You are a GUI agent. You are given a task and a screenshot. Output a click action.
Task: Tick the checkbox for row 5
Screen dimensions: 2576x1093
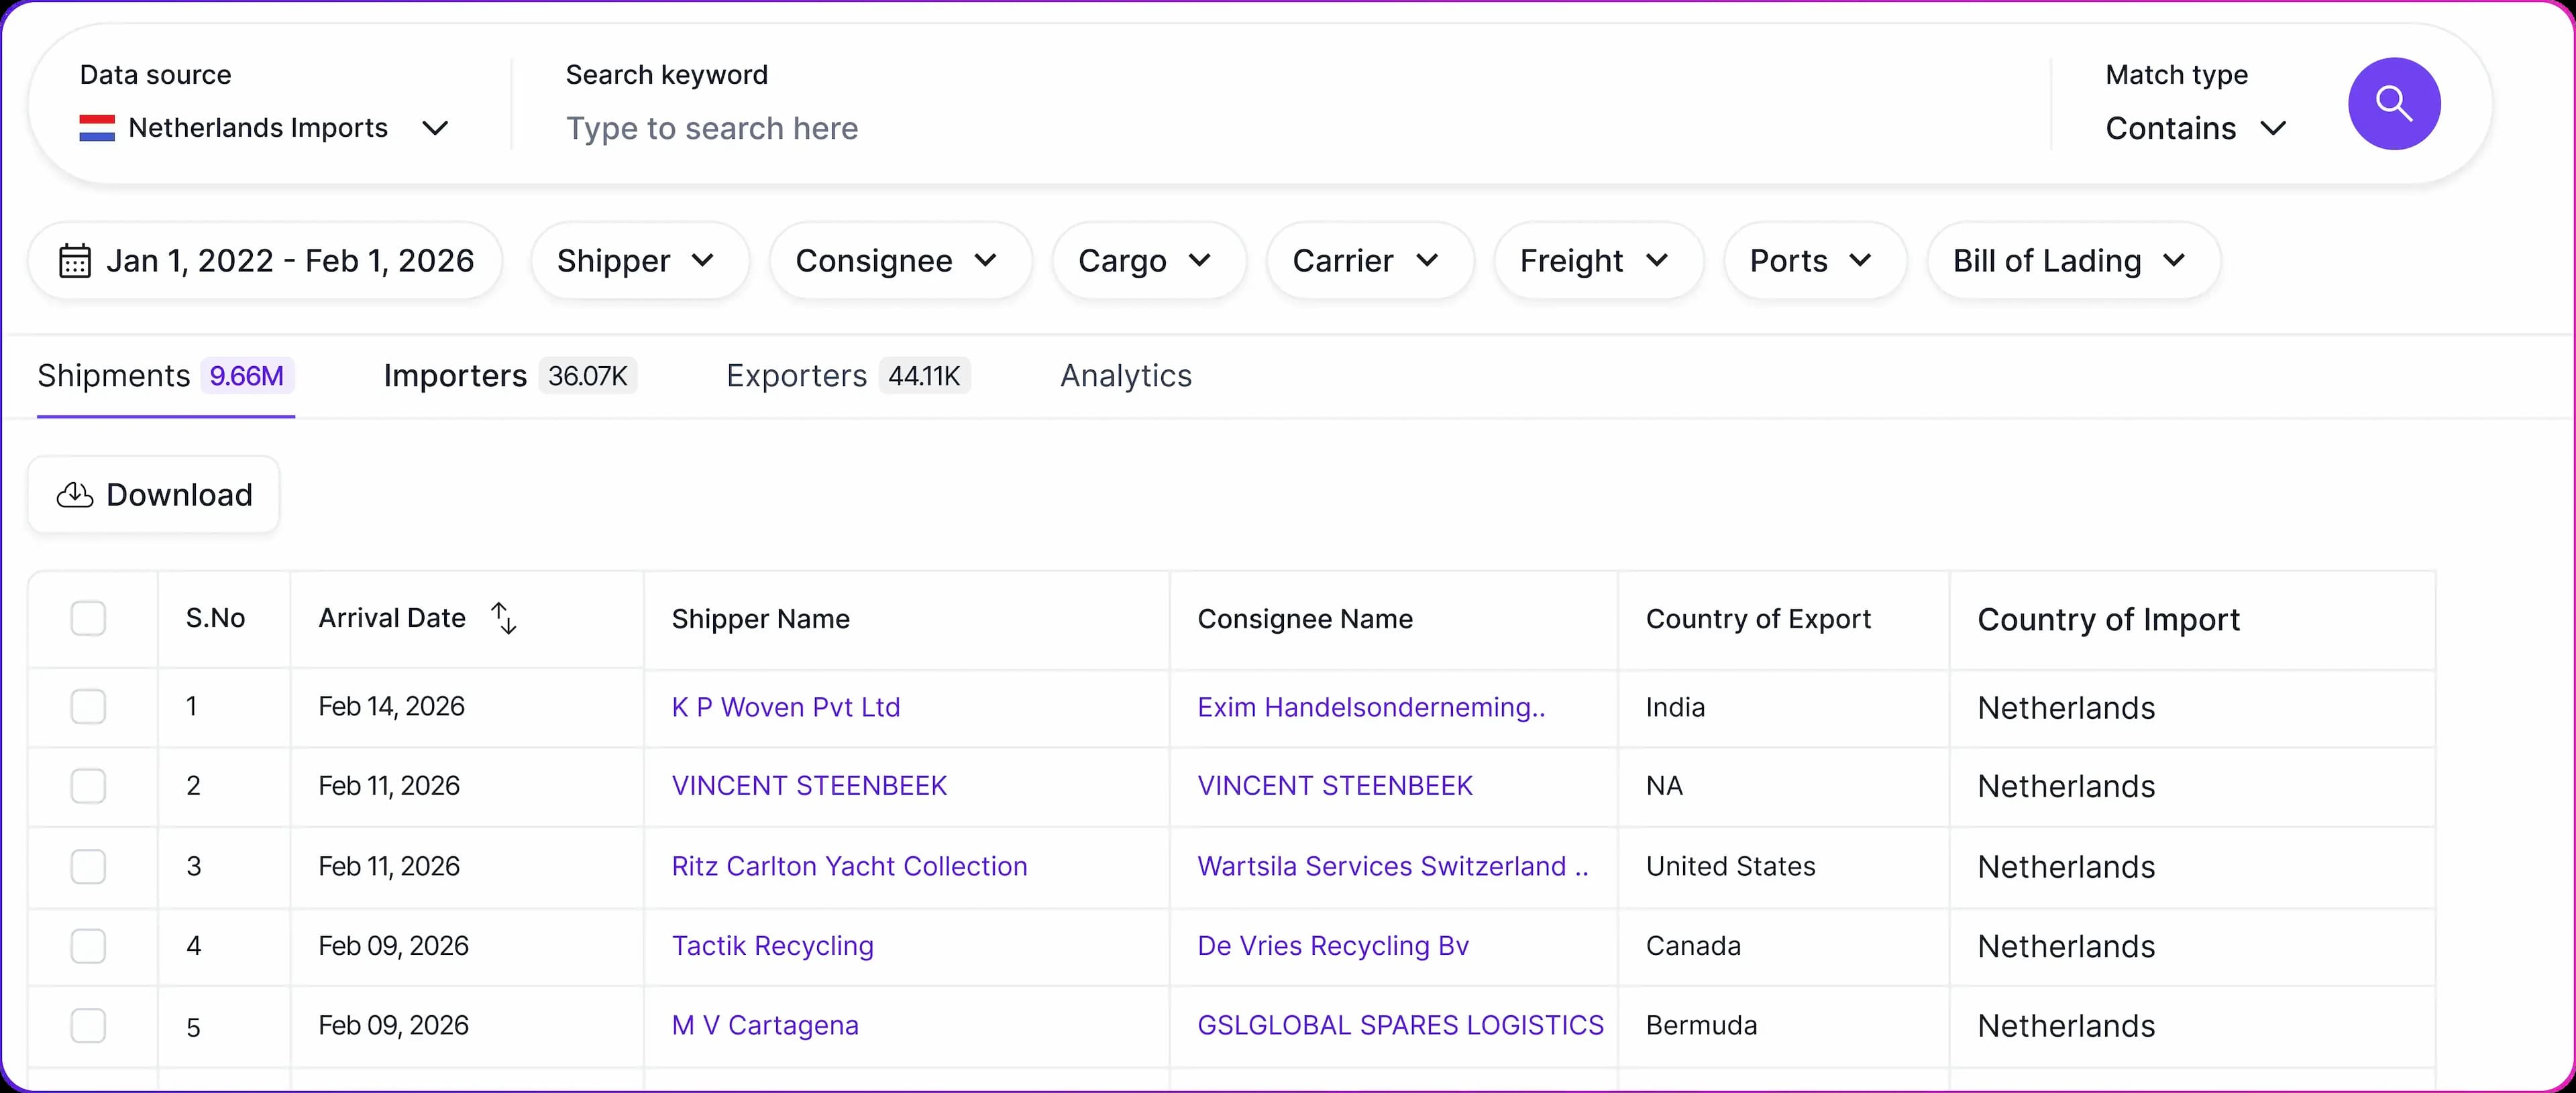click(88, 1025)
